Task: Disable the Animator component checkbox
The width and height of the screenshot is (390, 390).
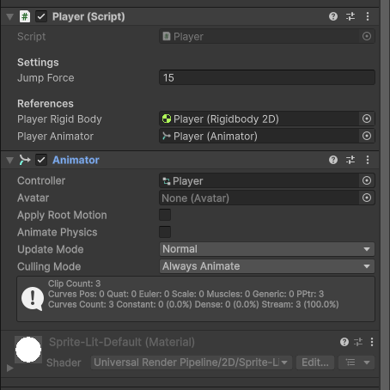Action: click(41, 160)
